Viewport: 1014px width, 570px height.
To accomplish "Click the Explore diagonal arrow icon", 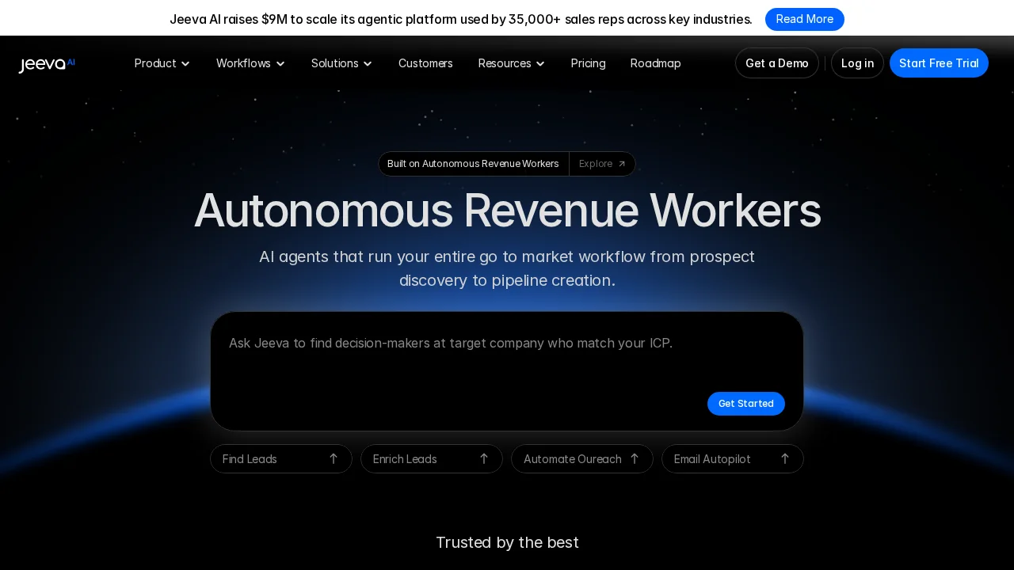I will pos(622,164).
